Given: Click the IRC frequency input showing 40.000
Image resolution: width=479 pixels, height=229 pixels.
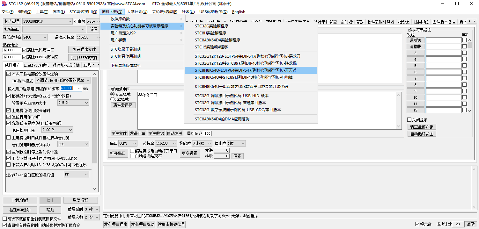Looking at the screenshot, I should point(71,88).
